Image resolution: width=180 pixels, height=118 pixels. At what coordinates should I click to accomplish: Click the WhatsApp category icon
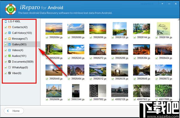[x=10, y=67]
